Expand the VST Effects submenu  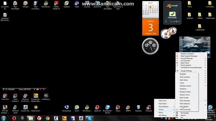point(165,116)
